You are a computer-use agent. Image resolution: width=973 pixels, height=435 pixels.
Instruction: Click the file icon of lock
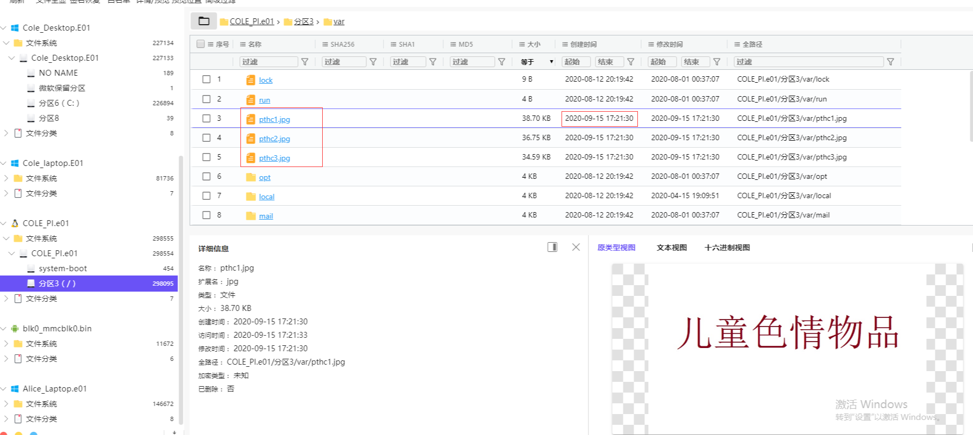[x=251, y=80]
